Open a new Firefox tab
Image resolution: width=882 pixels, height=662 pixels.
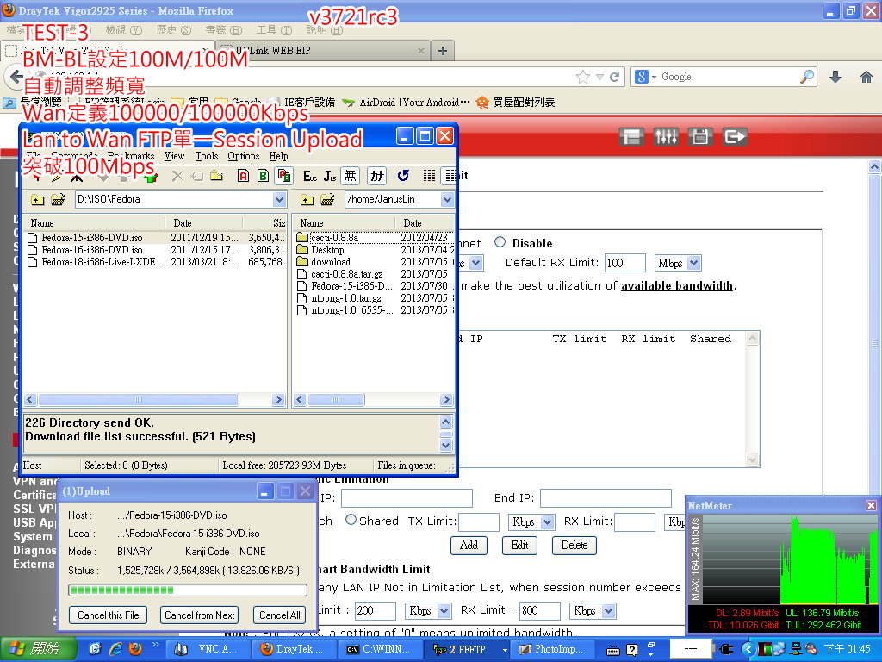point(443,51)
